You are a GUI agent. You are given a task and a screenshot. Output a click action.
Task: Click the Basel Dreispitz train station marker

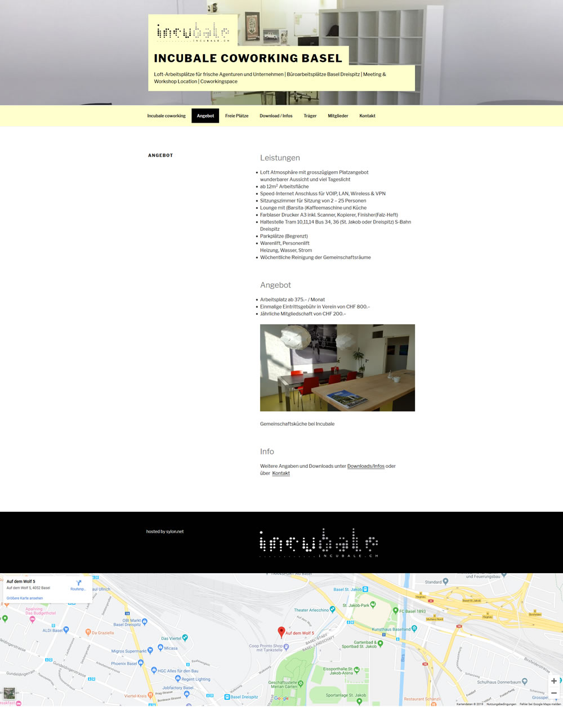click(227, 697)
